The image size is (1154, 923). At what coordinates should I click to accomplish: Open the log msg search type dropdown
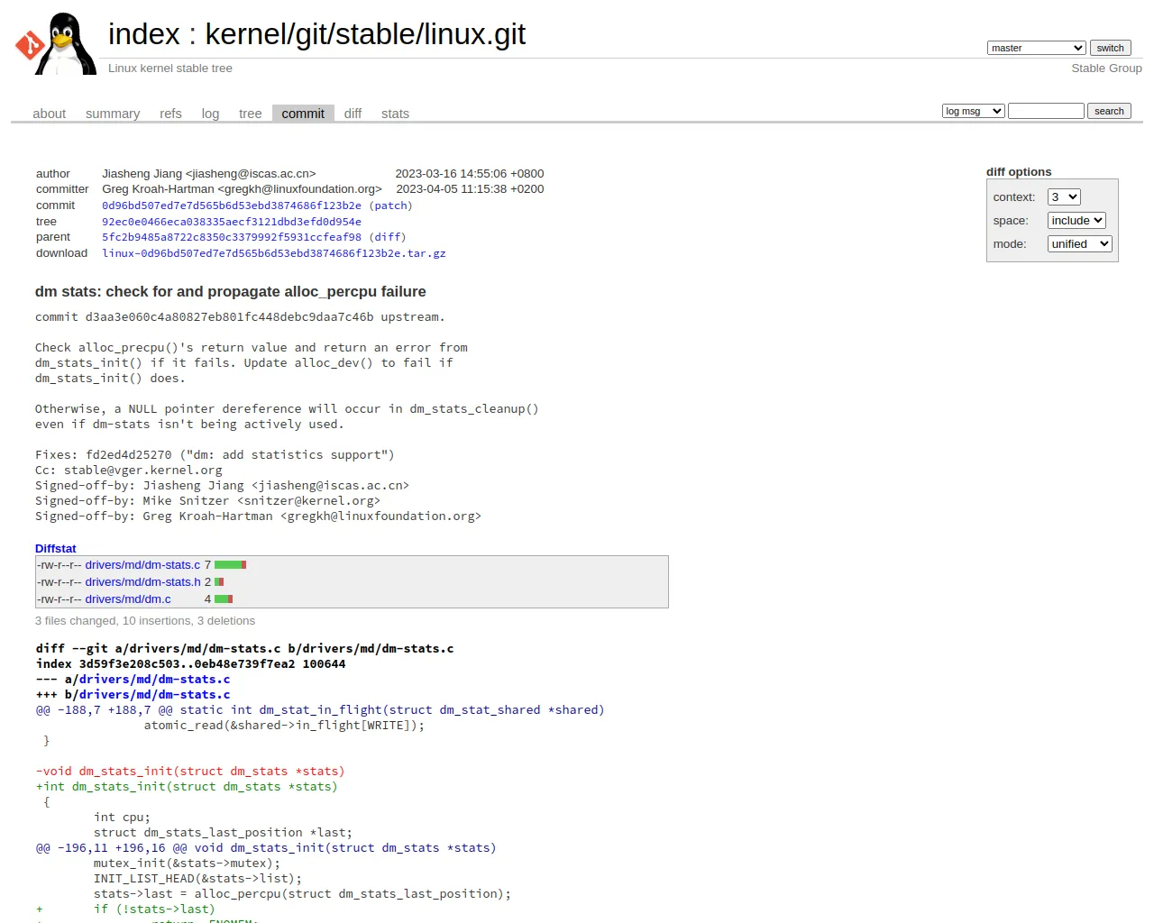[973, 111]
